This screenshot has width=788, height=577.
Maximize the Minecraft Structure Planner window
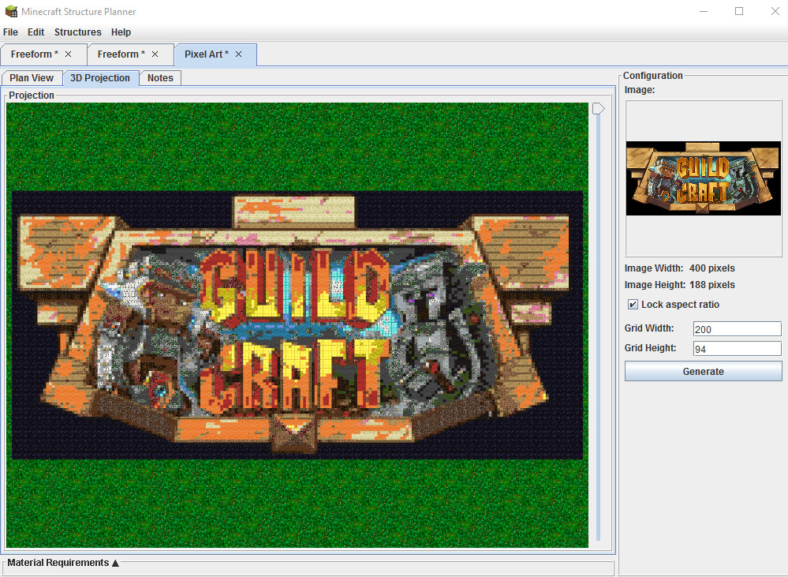coord(739,11)
